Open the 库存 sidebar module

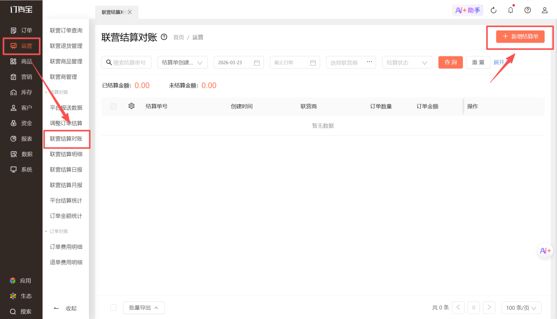pos(21,92)
